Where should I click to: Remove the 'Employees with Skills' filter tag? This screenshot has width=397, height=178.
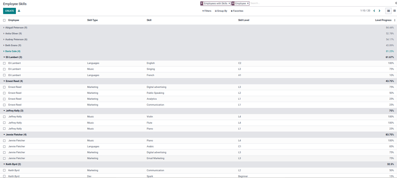[x=229, y=4]
